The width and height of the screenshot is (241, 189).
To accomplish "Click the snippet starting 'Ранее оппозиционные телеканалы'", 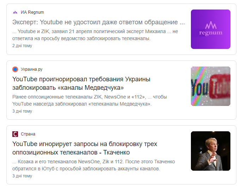I will 90,100.
